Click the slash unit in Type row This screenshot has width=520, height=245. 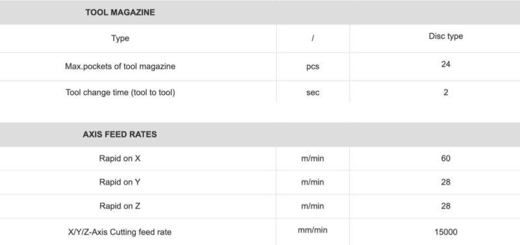[313, 38]
